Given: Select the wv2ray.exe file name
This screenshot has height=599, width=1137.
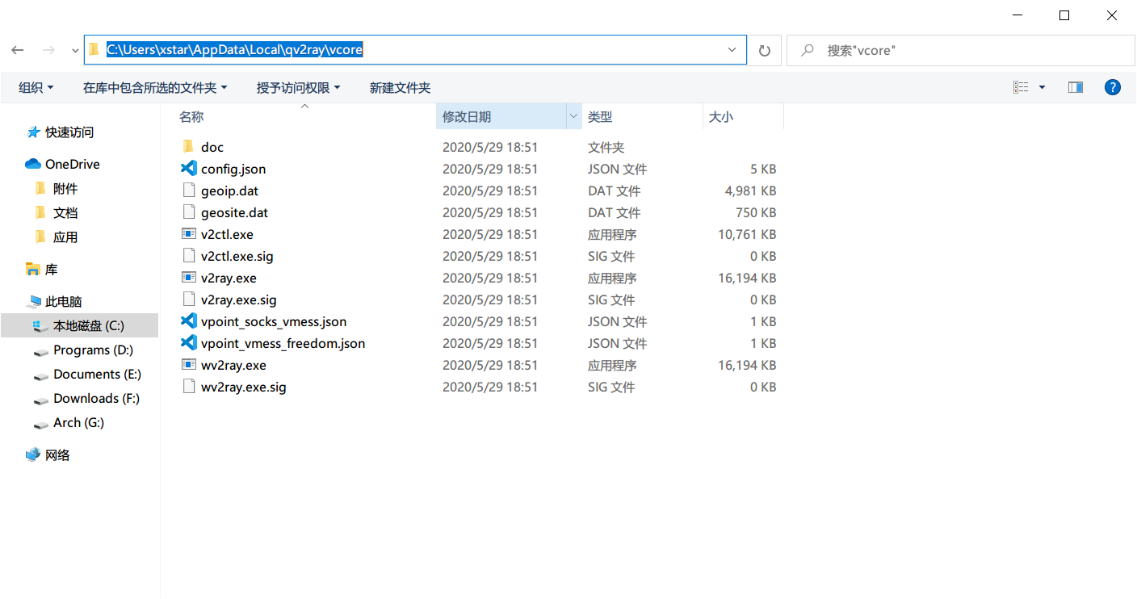Looking at the screenshot, I should click(233, 365).
